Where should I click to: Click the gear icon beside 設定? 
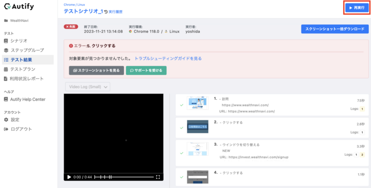pos(6,120)
